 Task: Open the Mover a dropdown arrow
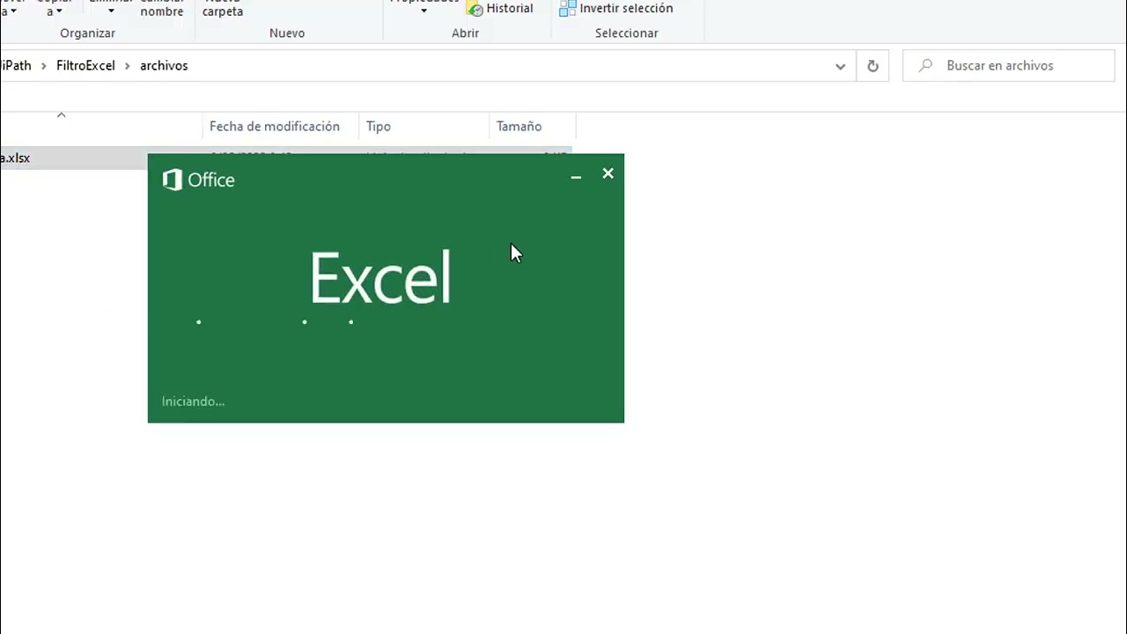14,12
